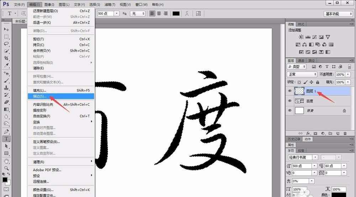Select the Rectangular Marquee tool
This screenshot has width=356, height=197.
[6, 37]
